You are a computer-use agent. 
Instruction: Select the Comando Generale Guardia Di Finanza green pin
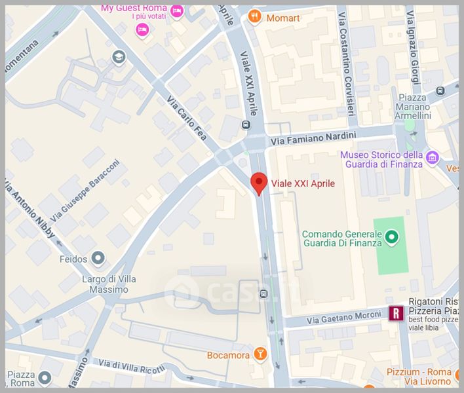(391, 238)
